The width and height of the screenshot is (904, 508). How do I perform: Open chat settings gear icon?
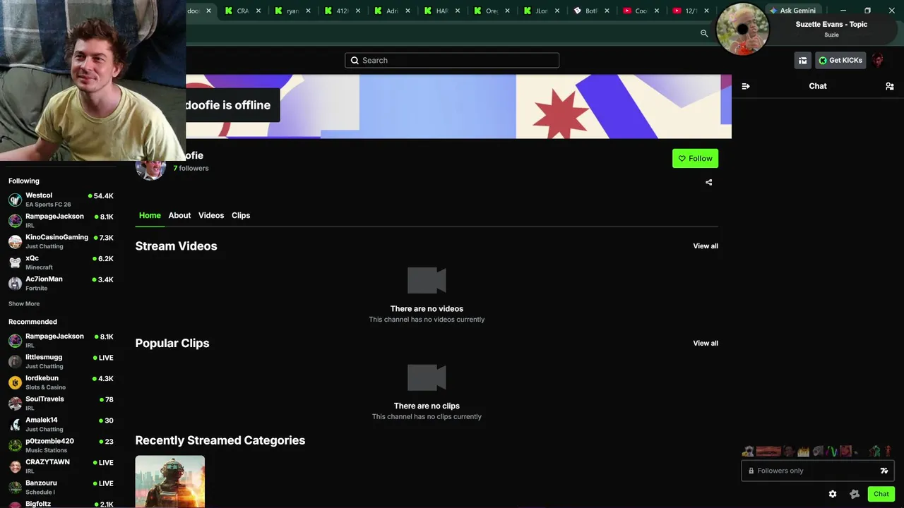(833, 494)
